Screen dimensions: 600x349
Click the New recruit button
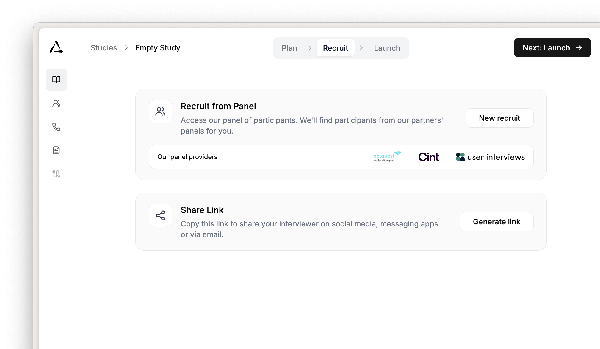[x=499, y=118]
